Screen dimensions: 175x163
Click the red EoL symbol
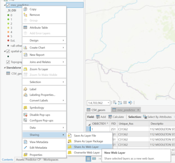(x=8, y=40)
